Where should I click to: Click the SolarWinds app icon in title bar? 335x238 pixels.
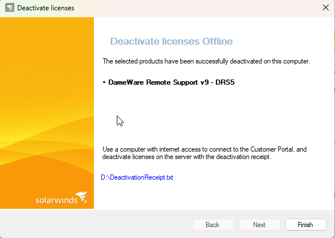click(x=10, y=8)
